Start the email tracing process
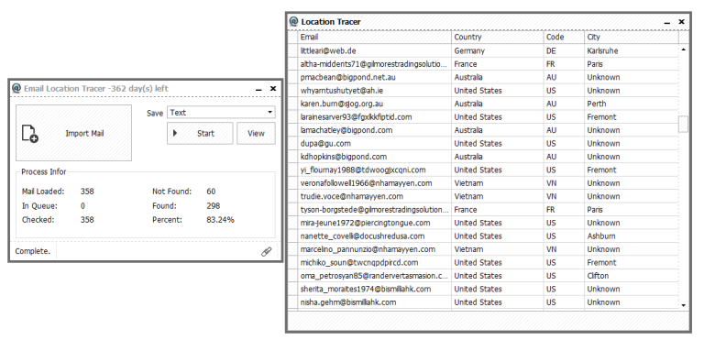Screen dimensions: 704x351 click(x=200, y=133)
